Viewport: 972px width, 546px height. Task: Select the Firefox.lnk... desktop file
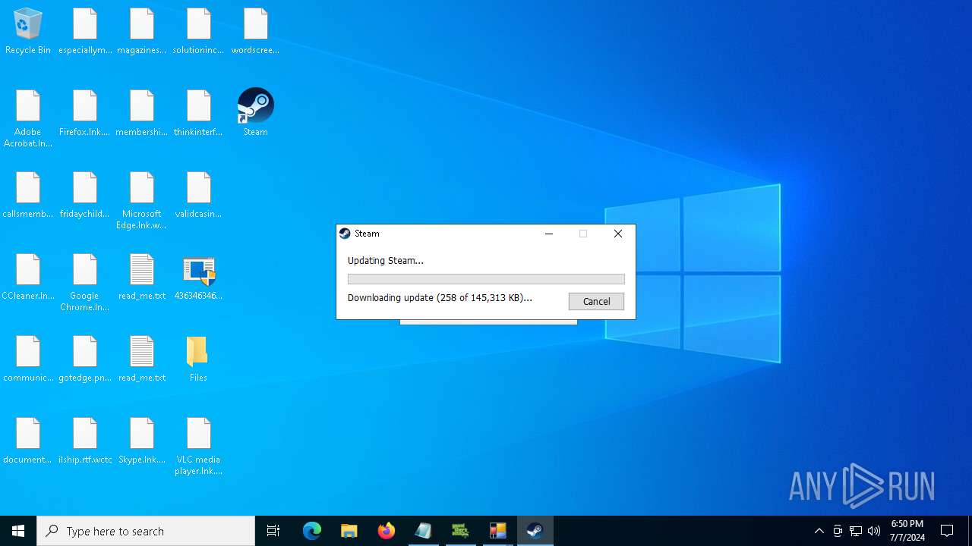tap(85, 113)
